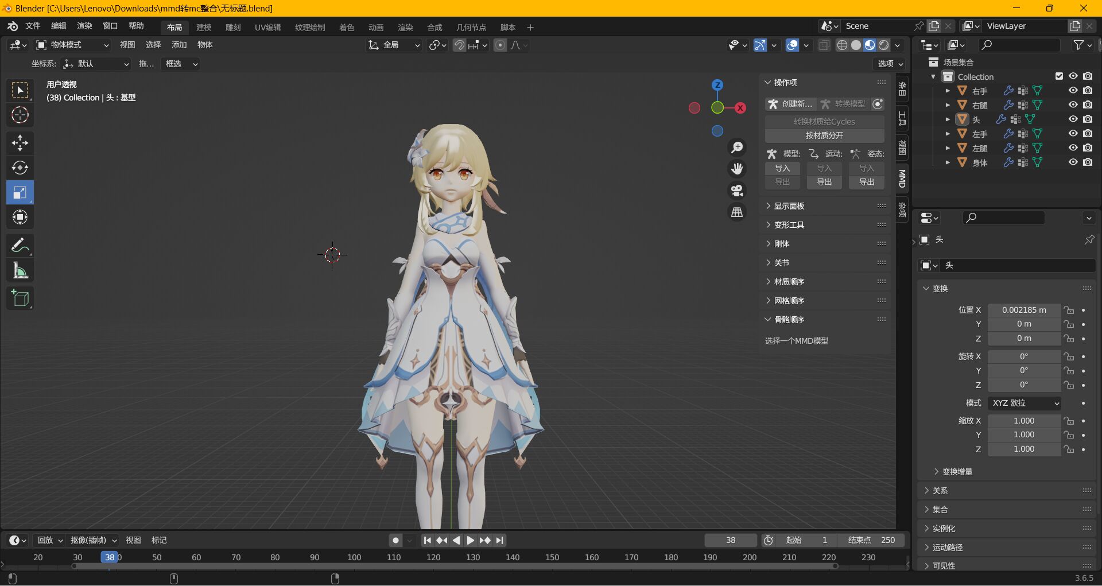The image size is (1102, 586).
Task: Open the 添加 menu in viewport header
Action: click(x=179, y=45)
